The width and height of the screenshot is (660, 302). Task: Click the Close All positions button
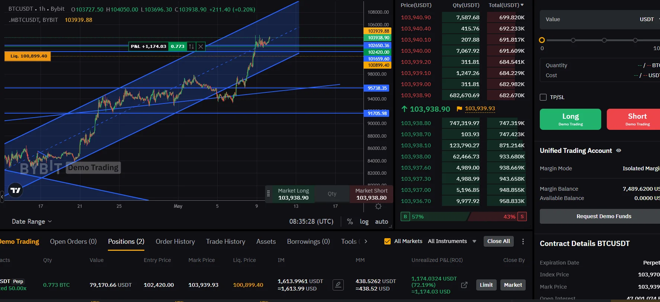pos(499,241)
